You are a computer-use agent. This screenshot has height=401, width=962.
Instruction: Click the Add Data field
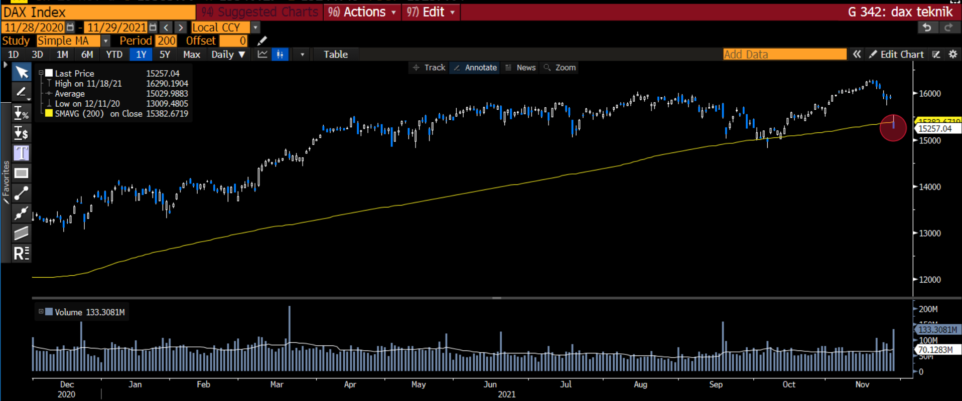click(x=785, y=54)
